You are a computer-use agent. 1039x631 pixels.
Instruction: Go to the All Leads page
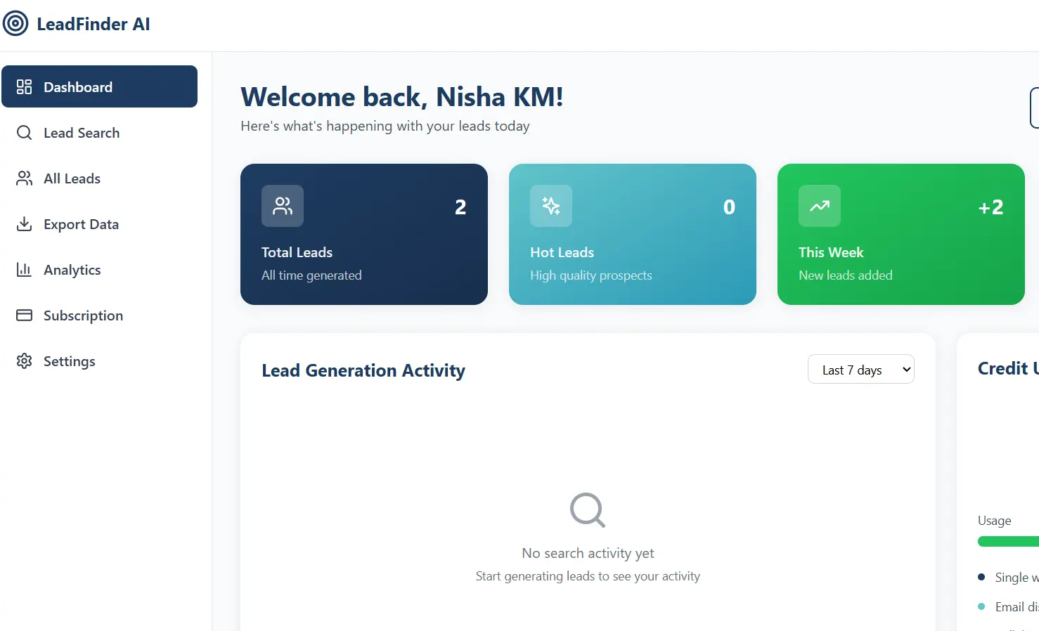coord(72,178)
